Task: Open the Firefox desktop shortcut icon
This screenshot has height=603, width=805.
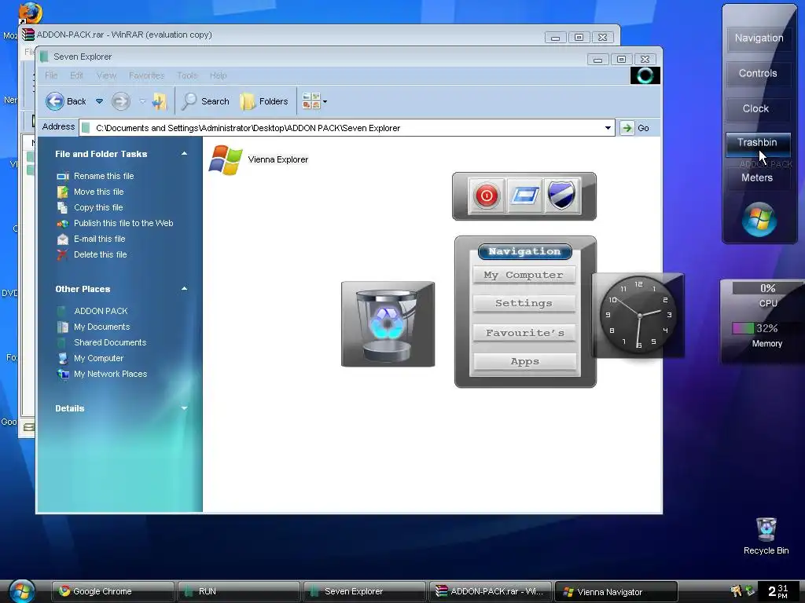Action: pos(30,13)
